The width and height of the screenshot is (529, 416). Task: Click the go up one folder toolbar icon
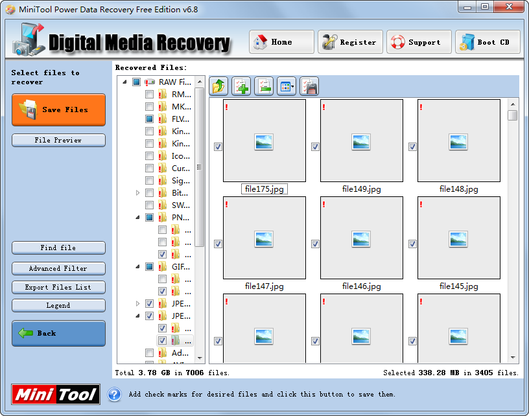coord(218,86)
